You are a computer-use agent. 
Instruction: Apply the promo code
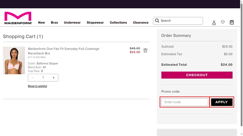222,102
